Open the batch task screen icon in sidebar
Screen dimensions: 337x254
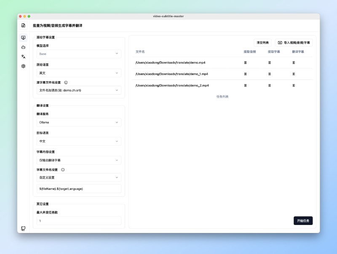(23, 38)
